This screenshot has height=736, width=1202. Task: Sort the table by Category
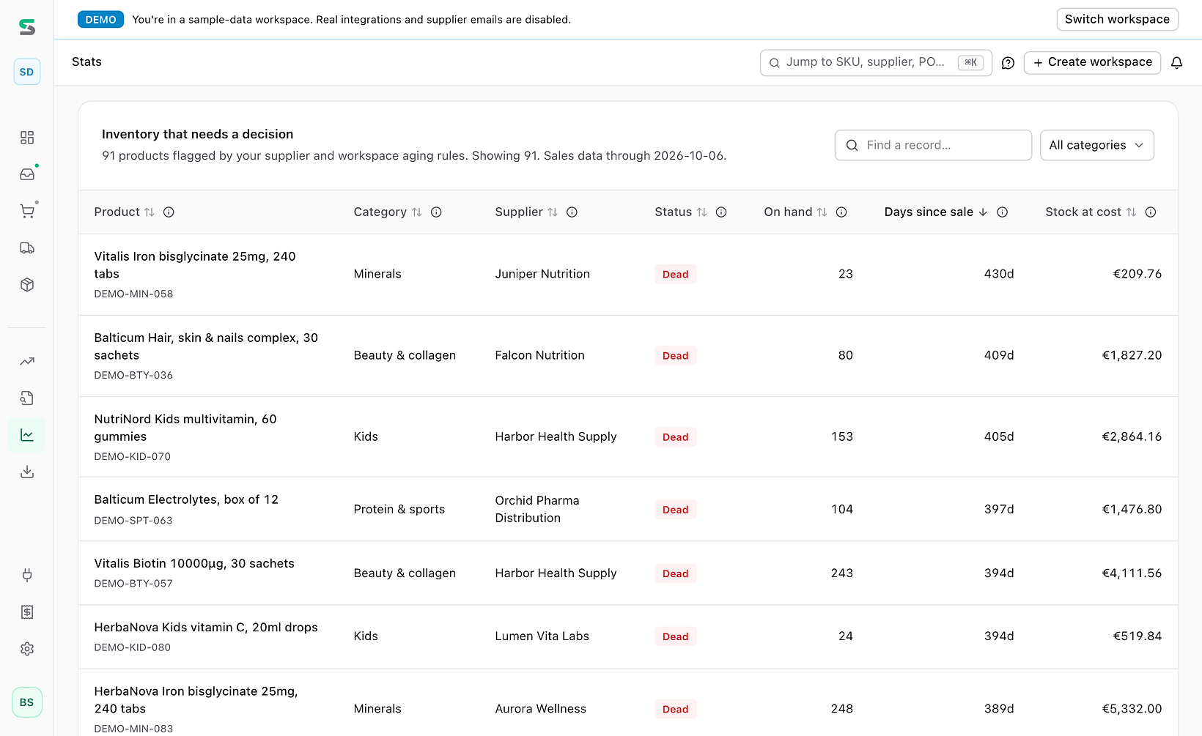point(388,212)
